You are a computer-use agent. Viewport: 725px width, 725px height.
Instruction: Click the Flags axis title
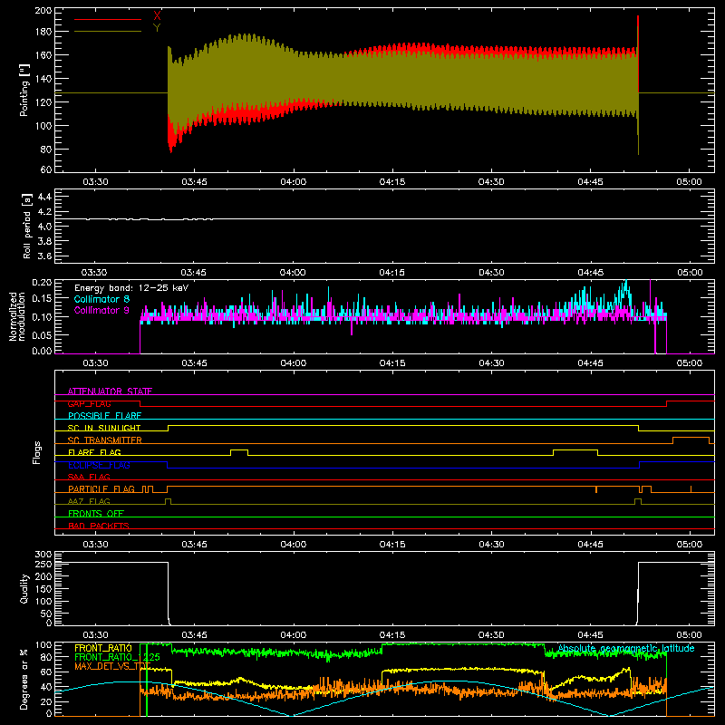(37, 452)
